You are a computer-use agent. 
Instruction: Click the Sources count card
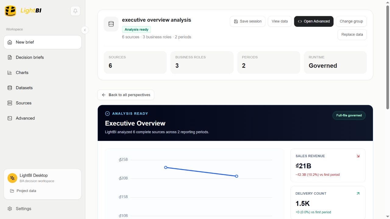[x=135, y=62]
